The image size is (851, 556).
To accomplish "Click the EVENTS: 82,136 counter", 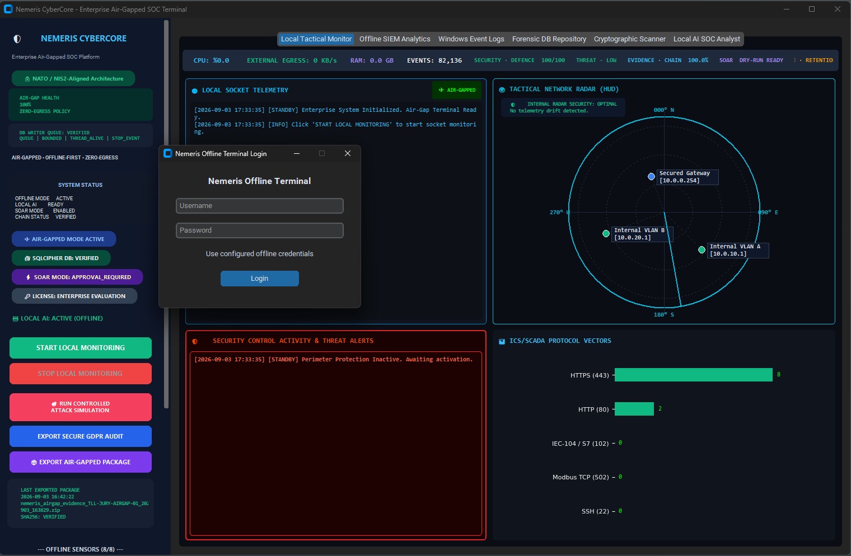I will 434,60.
